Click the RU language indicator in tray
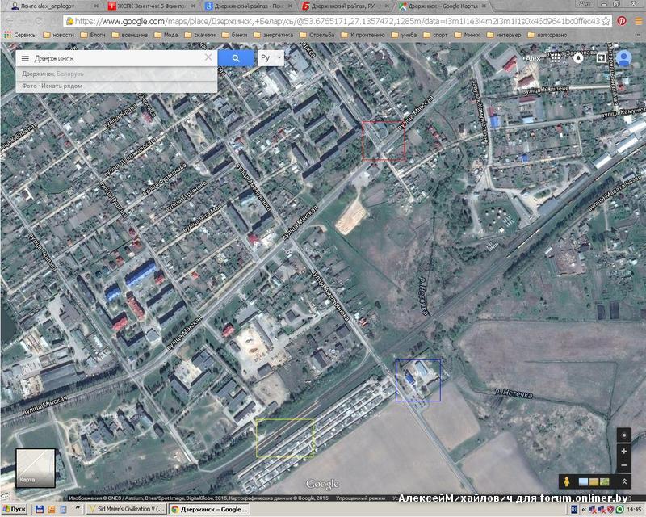646x517 pixels. tap(574, 510)
